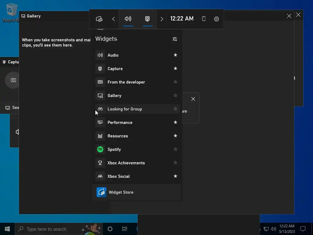Viewport: 313px width, 235px height.
Task: Unfavorite the Capture widget star
Action: pyautogui.click(x=175, y=68)
